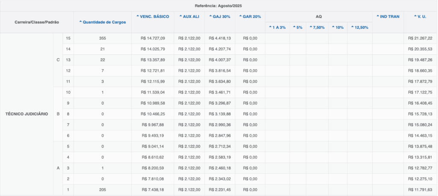
Task: Click the sort arrow next to 7,50%
Action: 311,27
